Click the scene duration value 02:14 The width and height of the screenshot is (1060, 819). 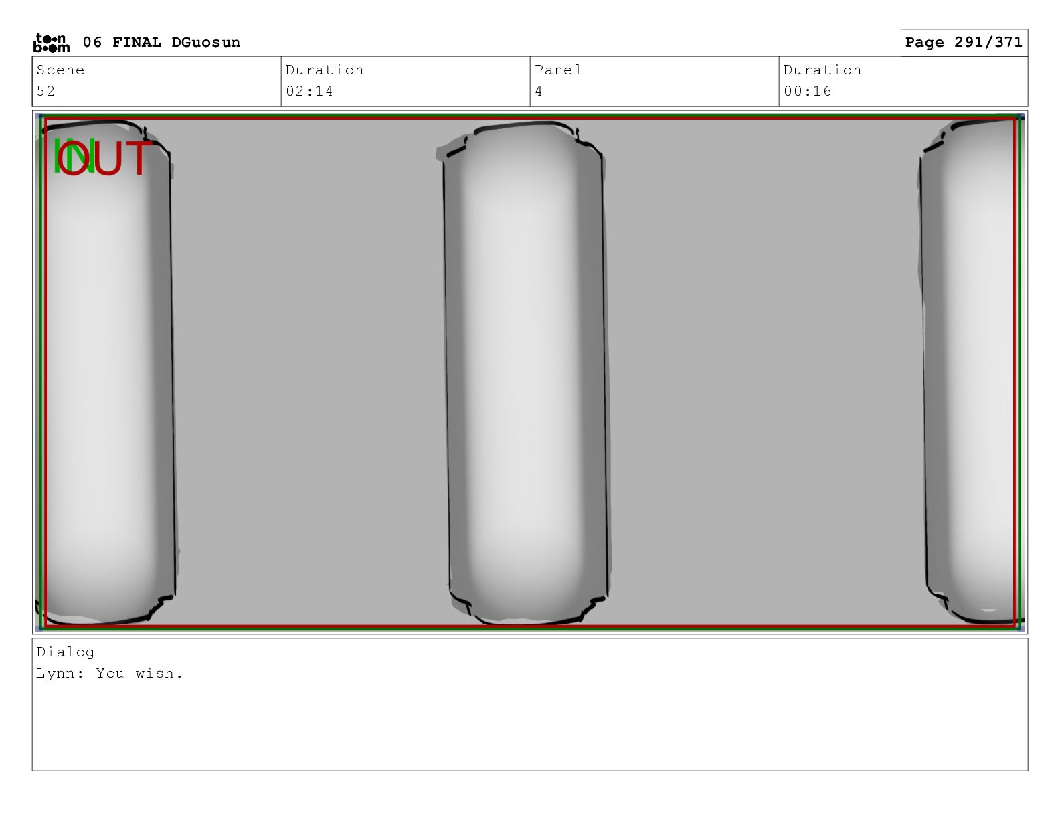[309, 92]
